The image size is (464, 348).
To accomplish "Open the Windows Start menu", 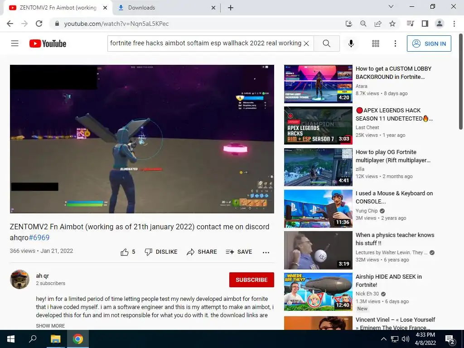I will point(11,339).
